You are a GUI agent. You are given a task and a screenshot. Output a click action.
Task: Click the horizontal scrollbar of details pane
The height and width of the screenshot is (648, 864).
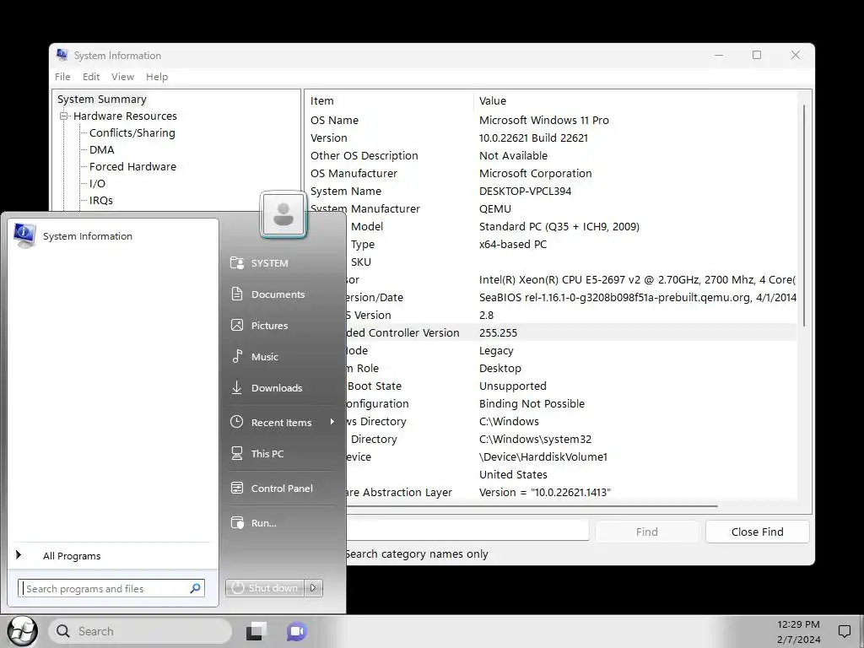(x=532, y=505)
